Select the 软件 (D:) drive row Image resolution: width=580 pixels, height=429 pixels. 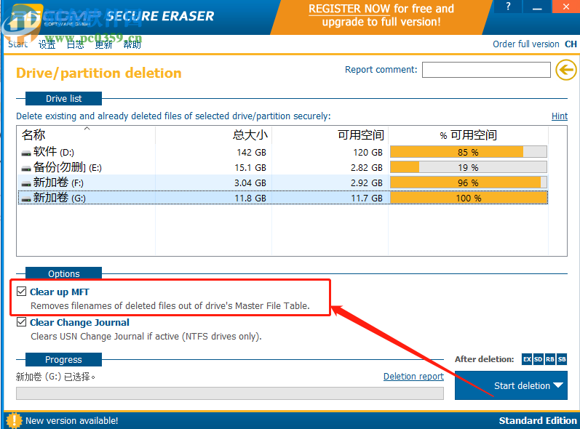(283, 152)
